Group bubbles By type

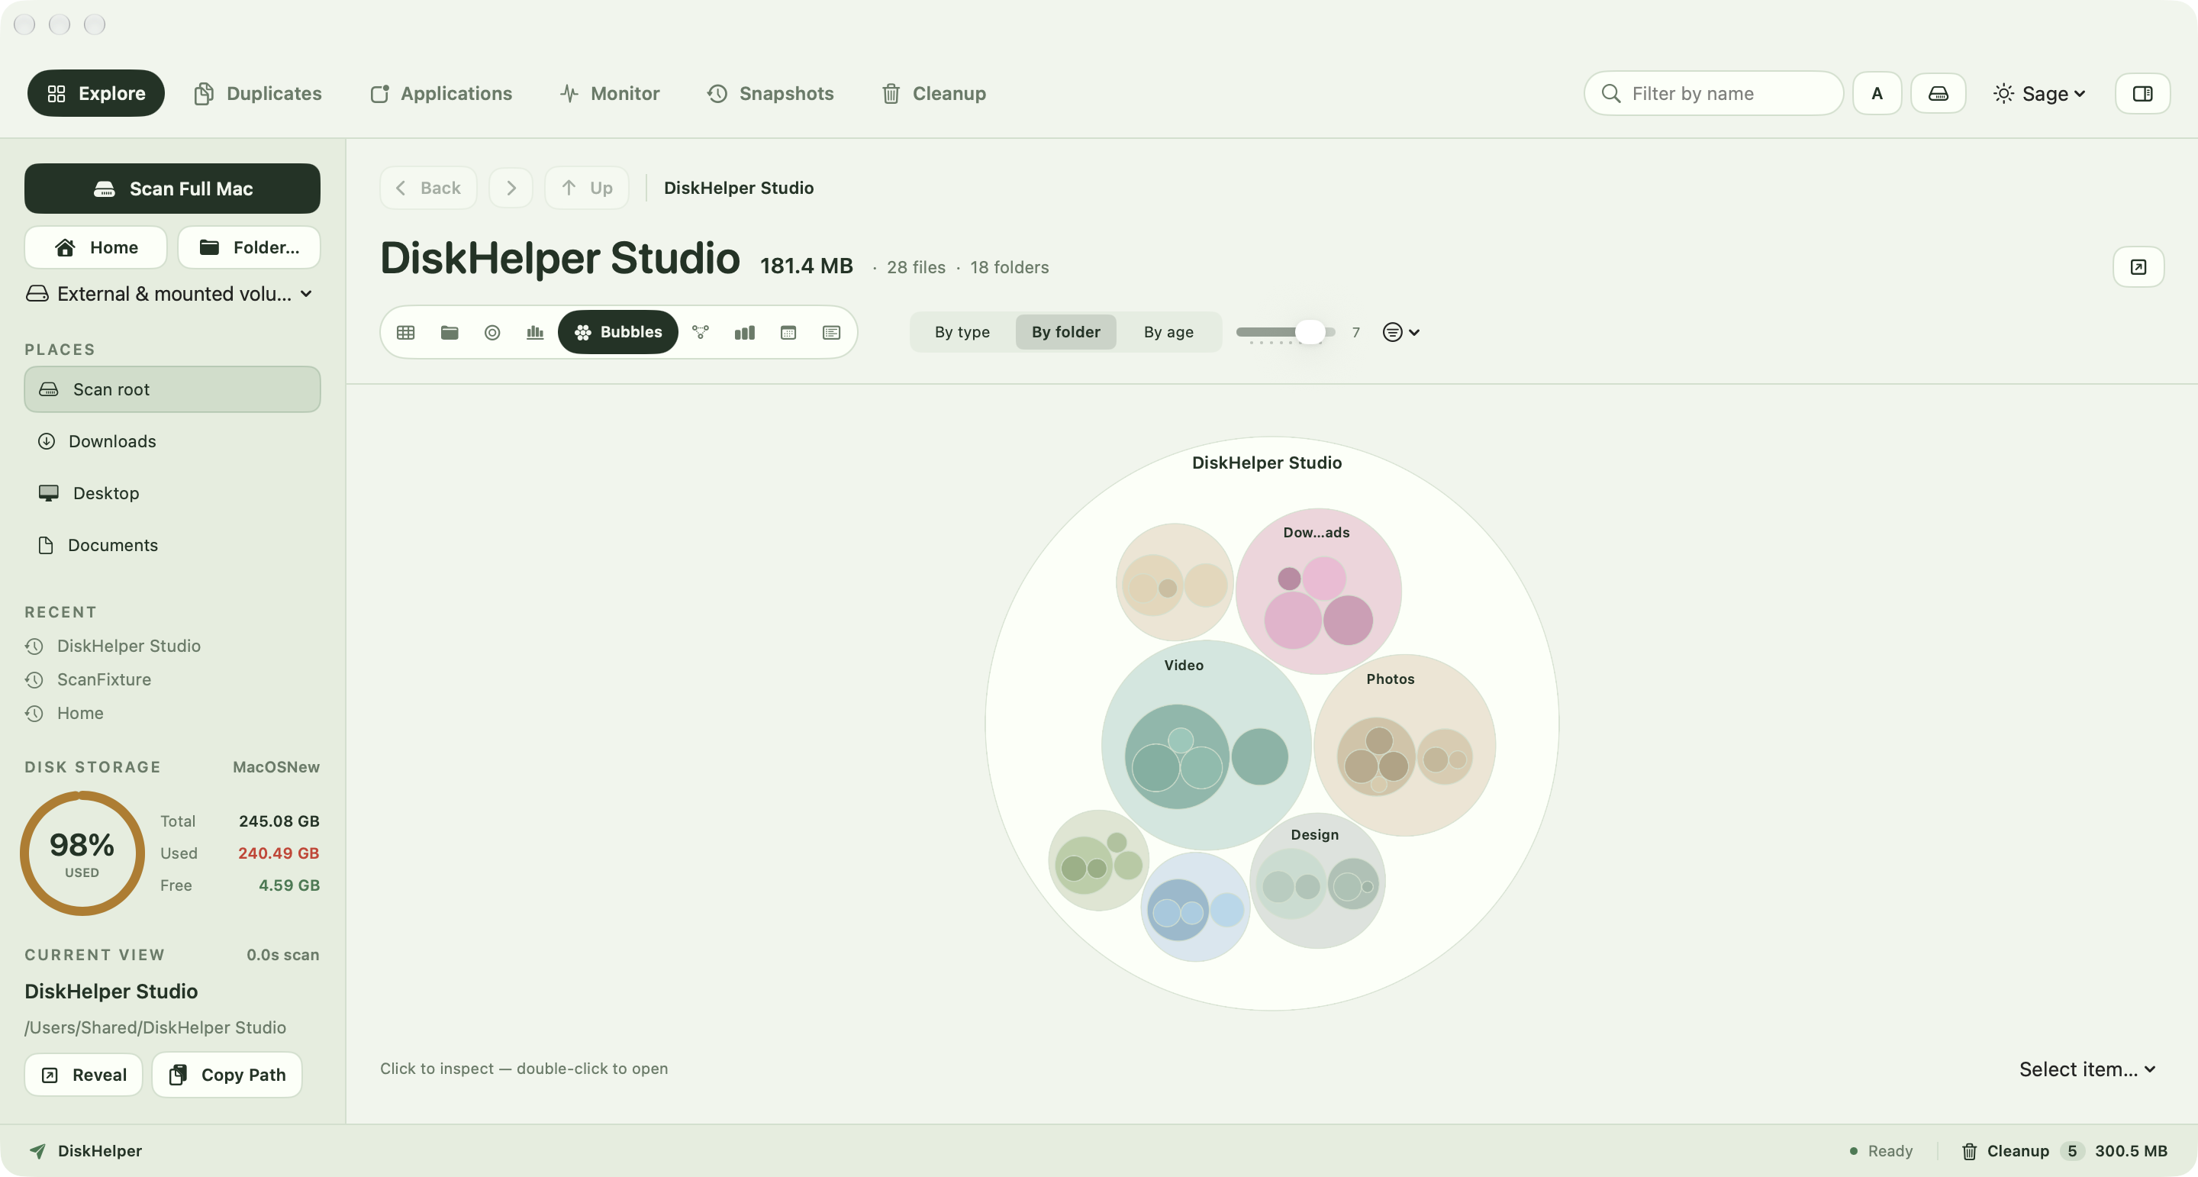[962, 332]
